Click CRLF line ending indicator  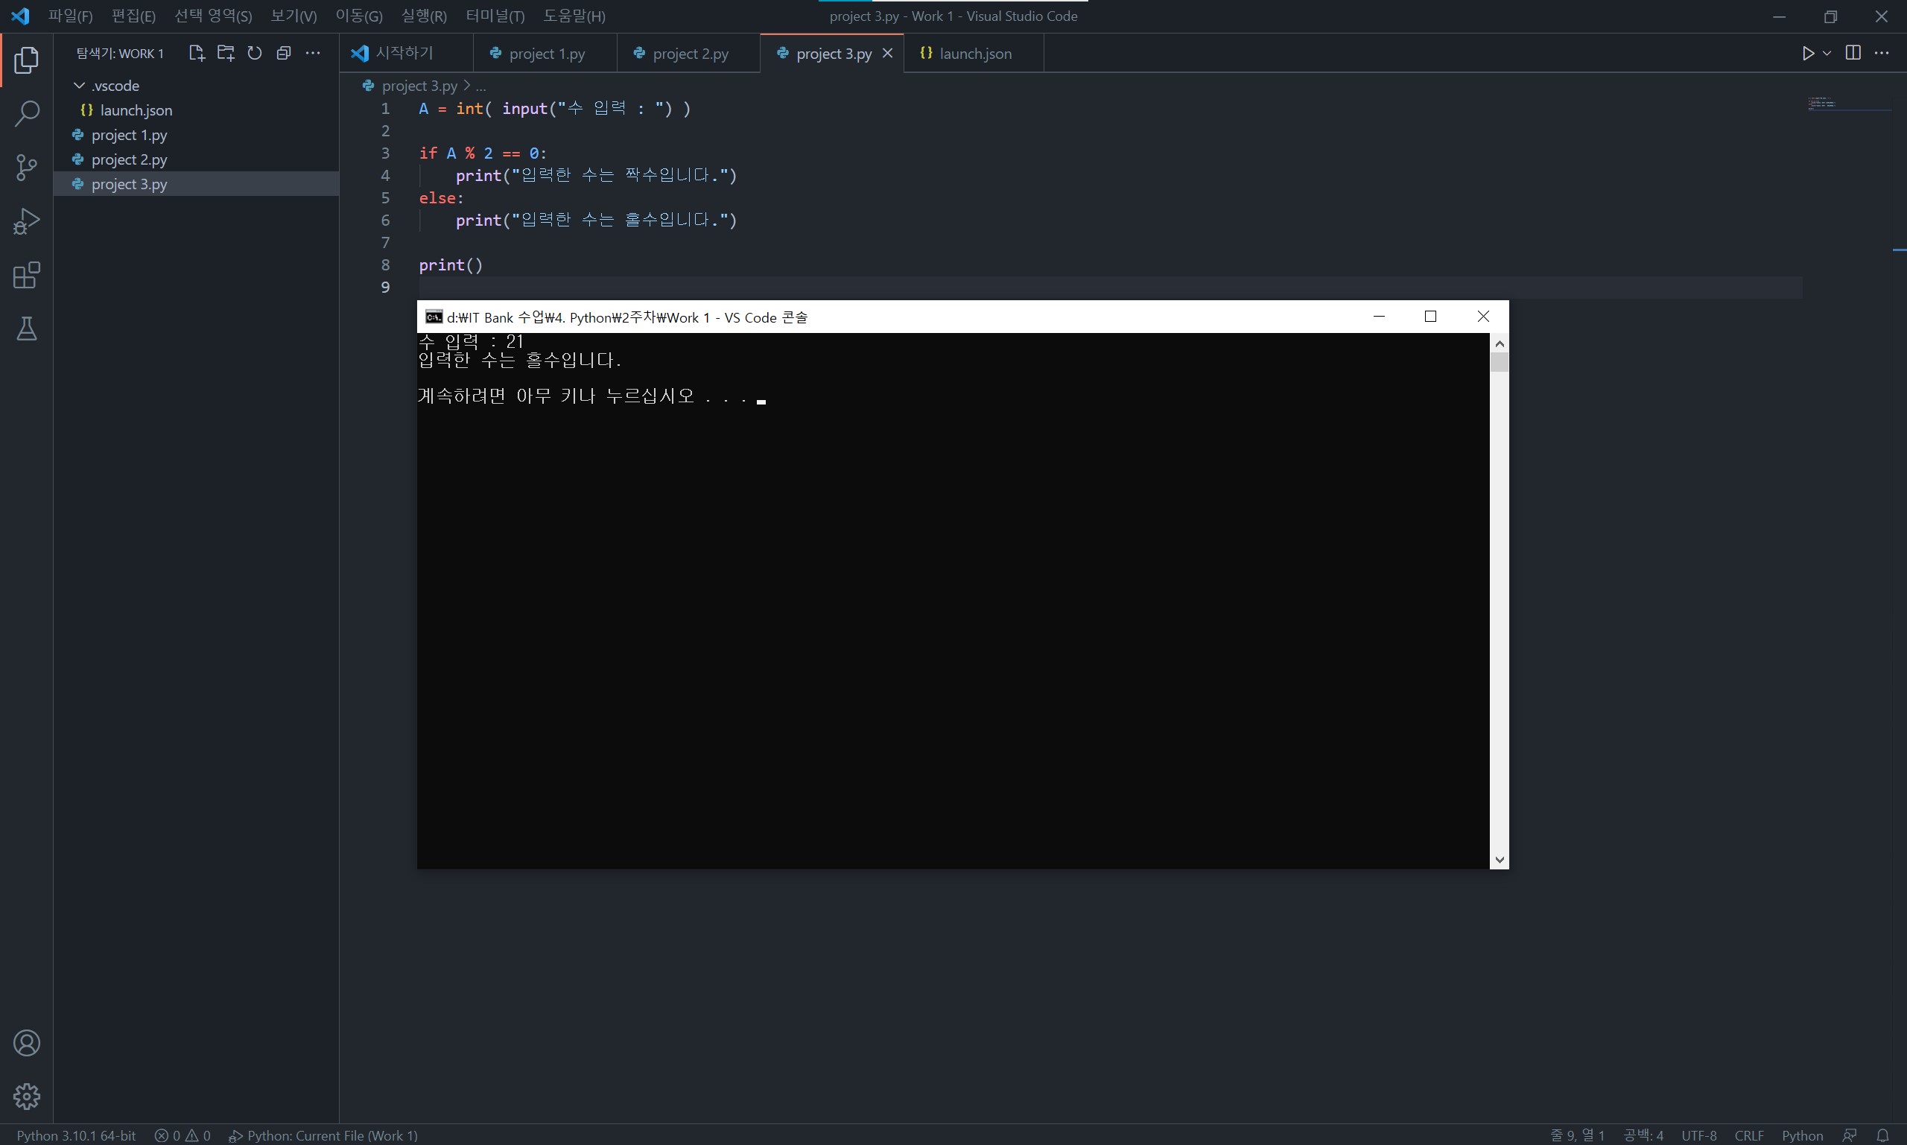pos(1749,1135)
